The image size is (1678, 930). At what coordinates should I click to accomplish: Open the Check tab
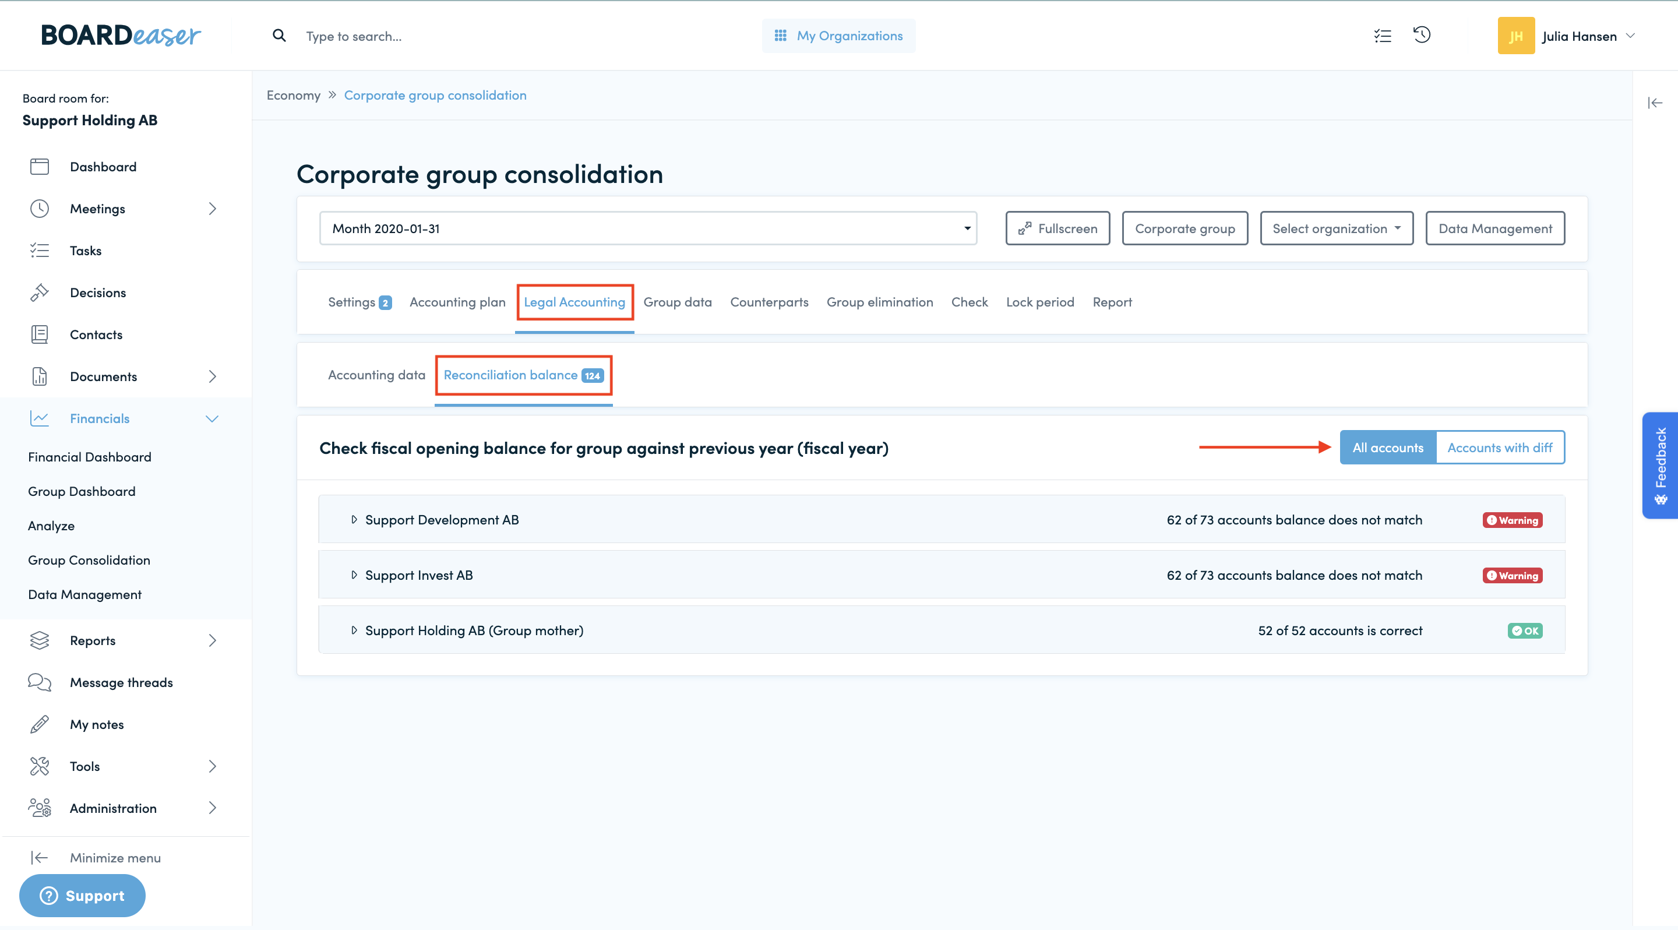click(970, 302)
